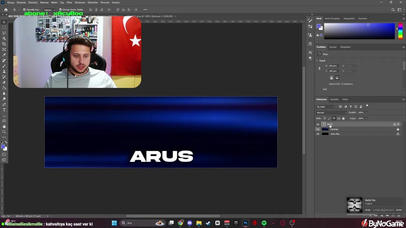Viewport: 406px width, 228px height.
Task: Click the Photoshop search magnifier icon
Action: click(x=393, y=9)
